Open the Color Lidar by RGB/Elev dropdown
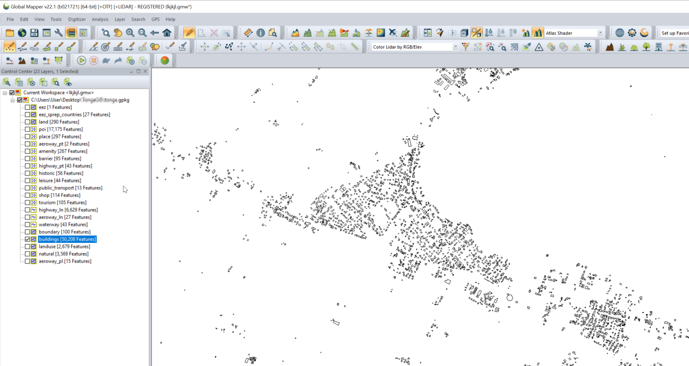 click(x=455, y=47)
